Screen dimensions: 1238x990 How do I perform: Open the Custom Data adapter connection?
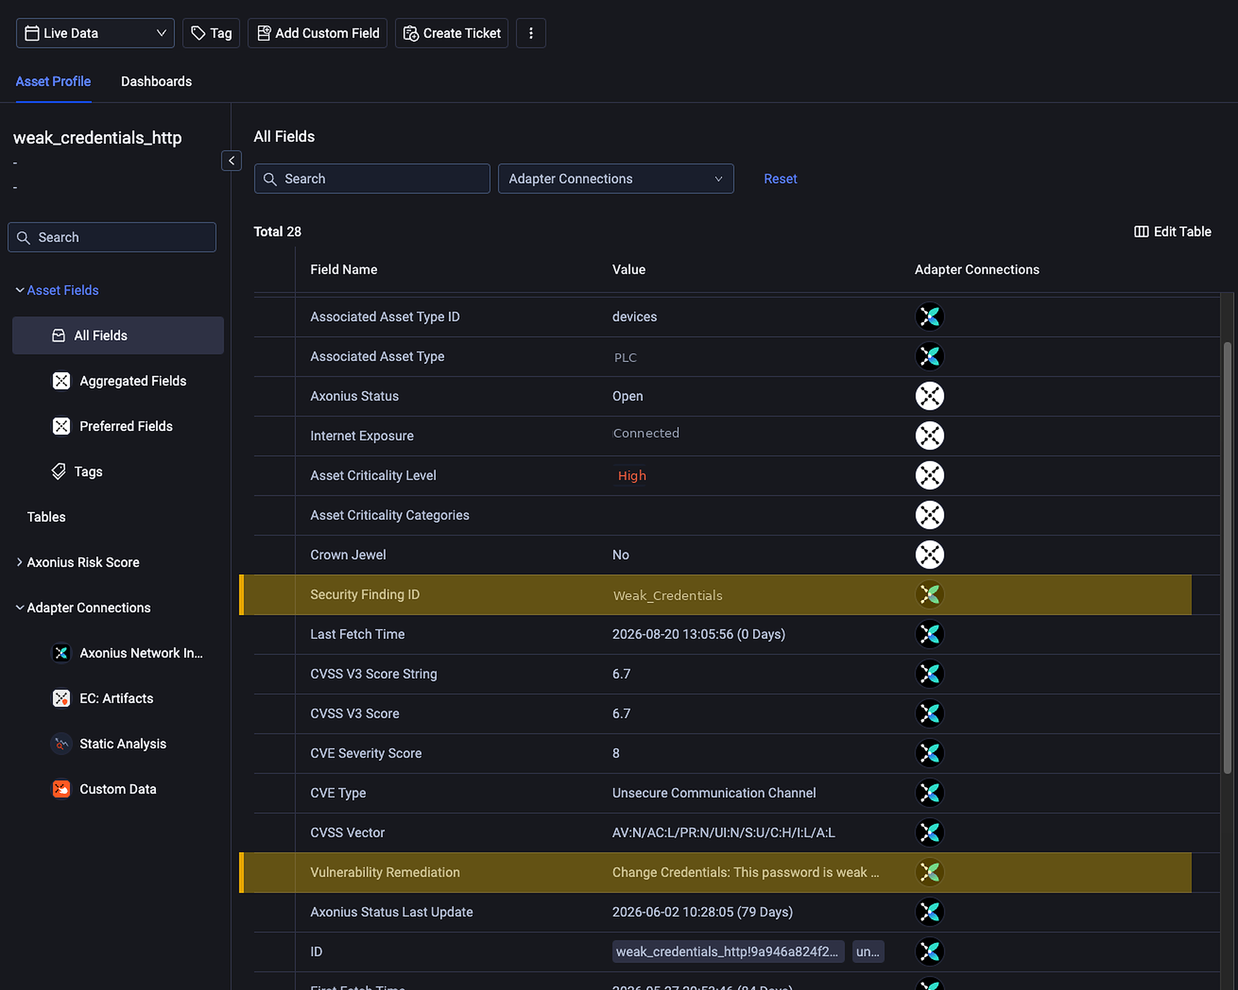(x=118, y=789)
